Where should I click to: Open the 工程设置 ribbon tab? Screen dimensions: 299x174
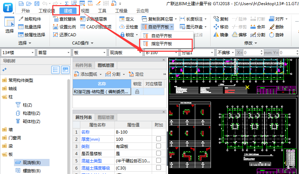pyautogui.click(x=47, y=11)
